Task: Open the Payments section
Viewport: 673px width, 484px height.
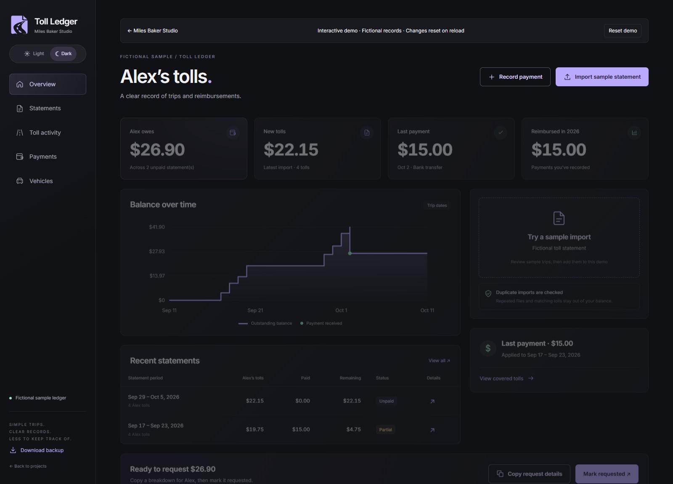Action: pyautogui.click(x=48, y=157)
